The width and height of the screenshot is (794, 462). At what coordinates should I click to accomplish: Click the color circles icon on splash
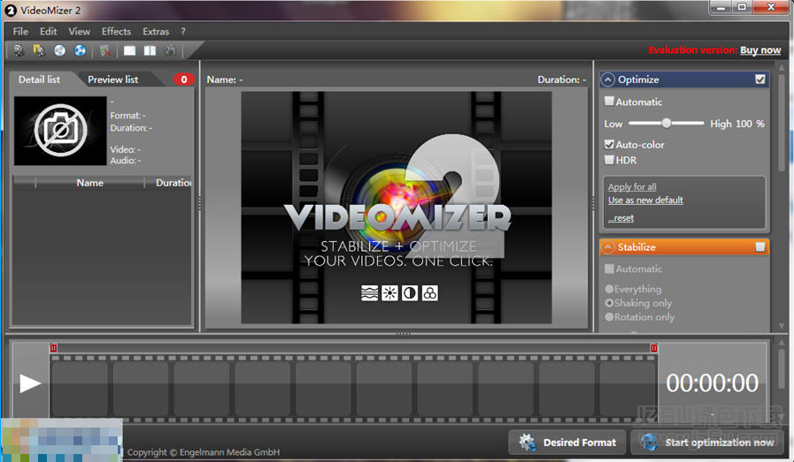[430, 292]
